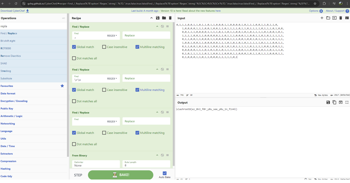
Task: Expand the Public Key category
Action: (x=33, y=109)
